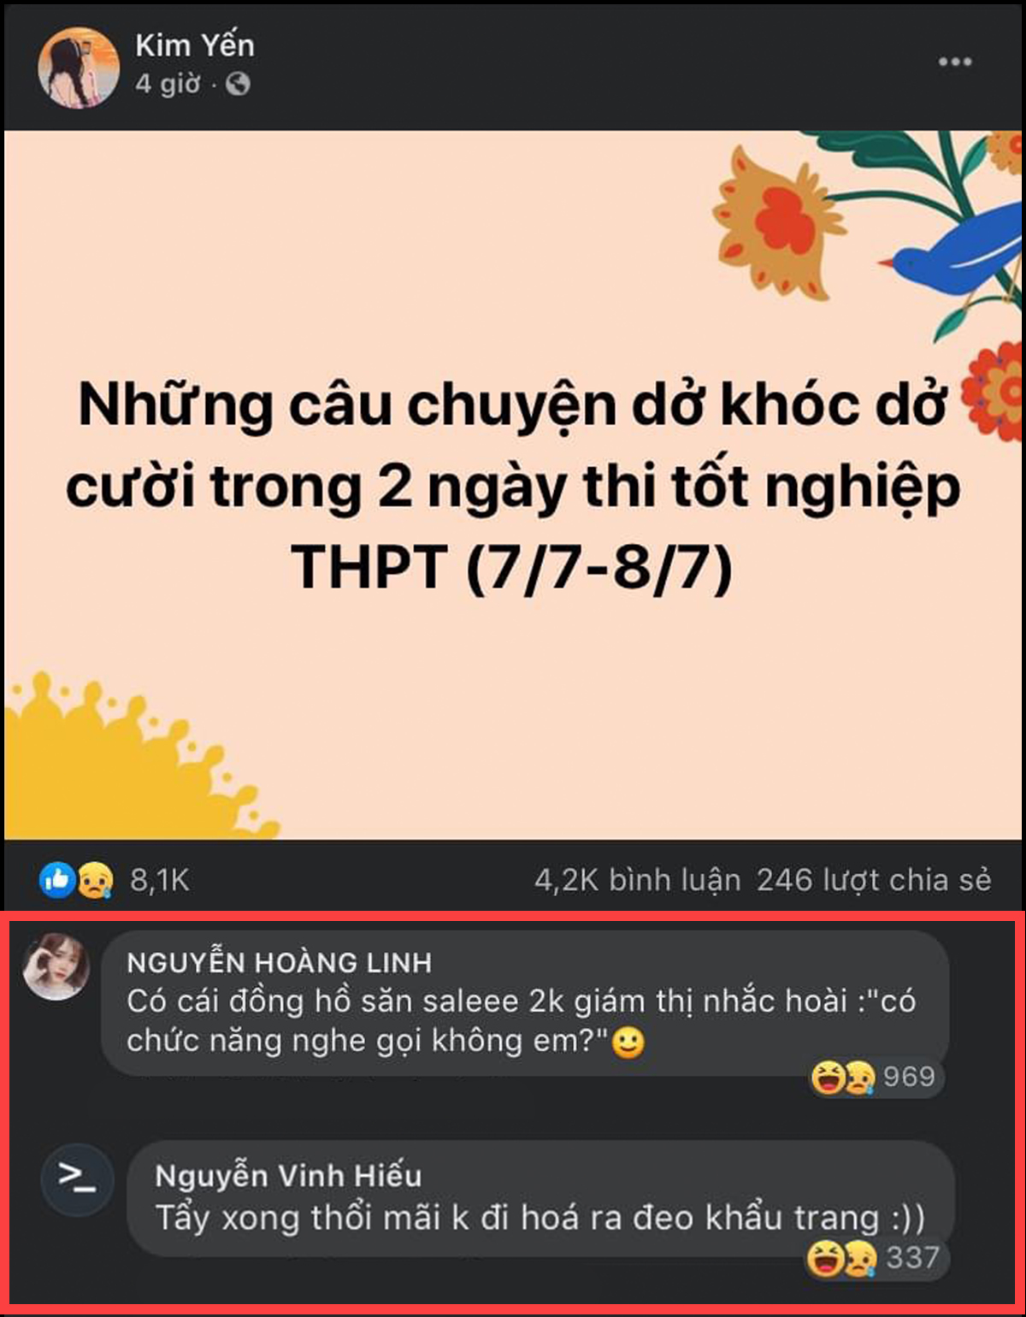
Task: Click the NGUYỄN HOÀNG LINH commenter name
Action: pos(280,963)
